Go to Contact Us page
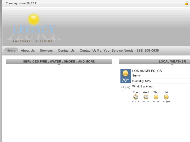Image resolution: width=190 pixels, height=142 pixels. click(66, 51)
